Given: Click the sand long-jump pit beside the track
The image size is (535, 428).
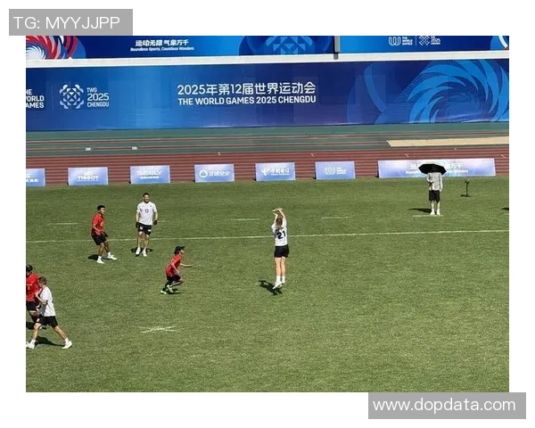Looking at the screenshot, I should [x=448, y=141].
